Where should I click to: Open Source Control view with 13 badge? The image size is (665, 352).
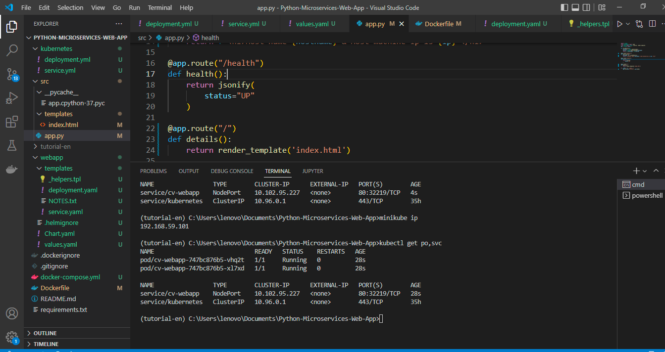click(12, 74)
